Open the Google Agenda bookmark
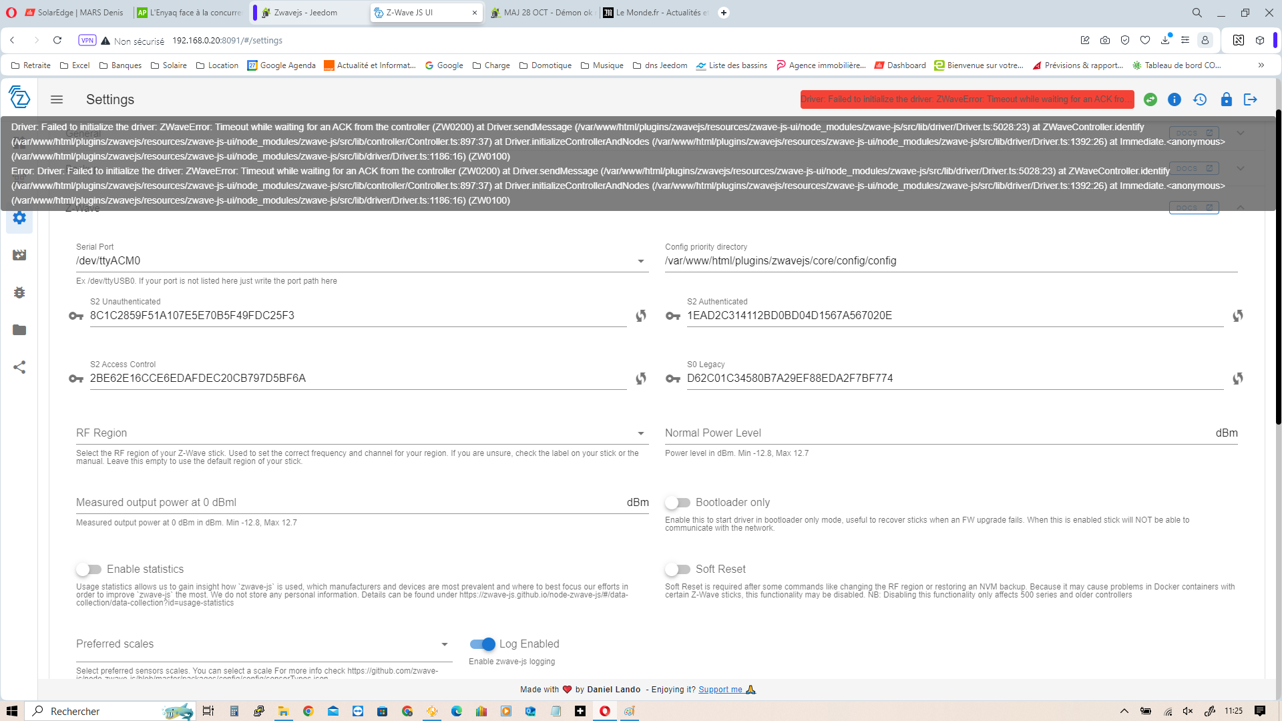This screenshot has width=1282, height=721. pos(281,65)
